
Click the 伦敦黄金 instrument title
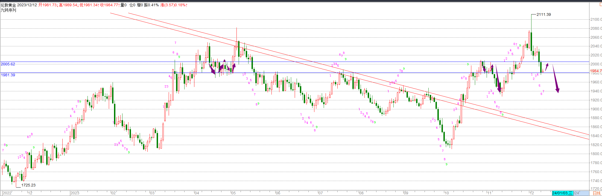[x=8, y=5]
